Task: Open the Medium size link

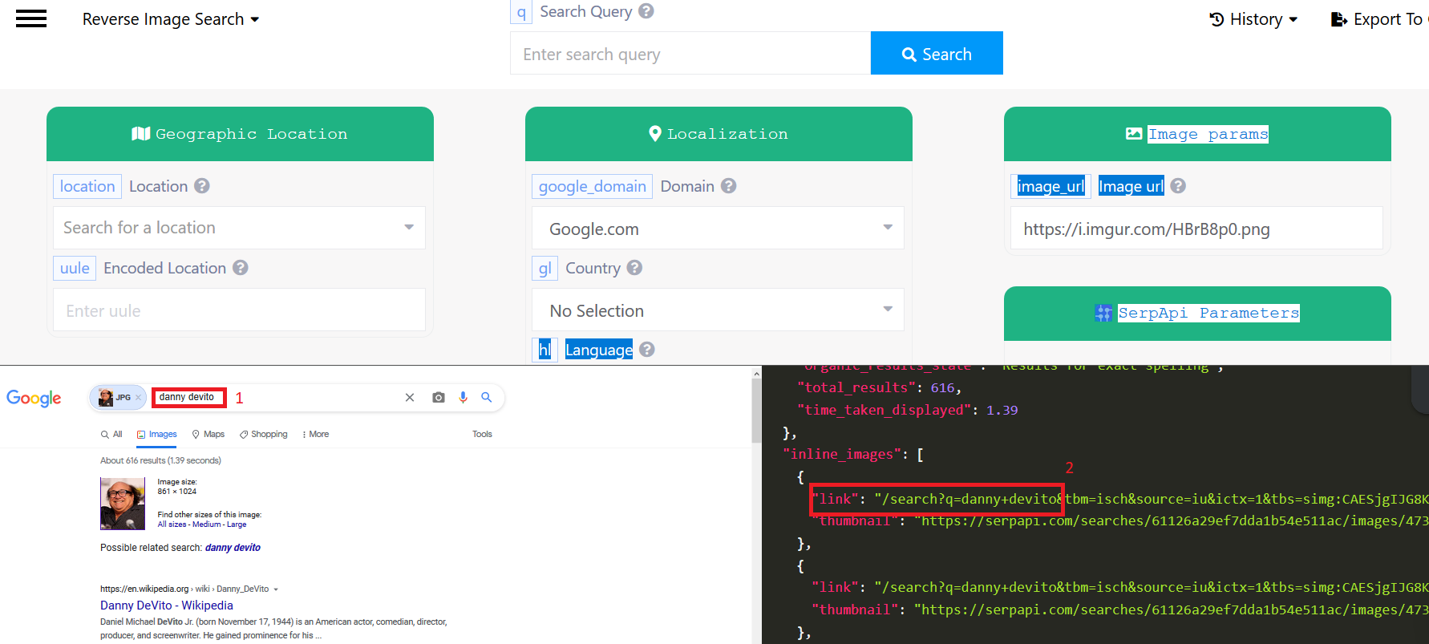Action: (x=207, y=525)
